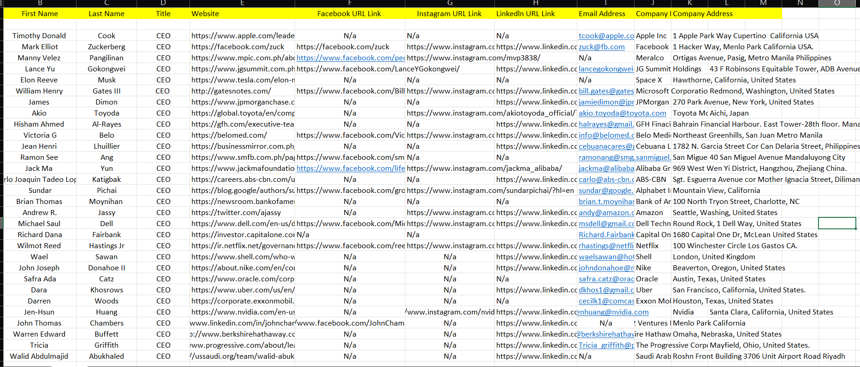Screen dimensions: 860x367
Task: Open the cebuanacares@ email link
Action: coord(606,146)
